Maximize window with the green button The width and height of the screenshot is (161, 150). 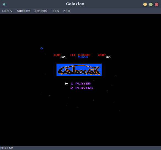point(151,4)
